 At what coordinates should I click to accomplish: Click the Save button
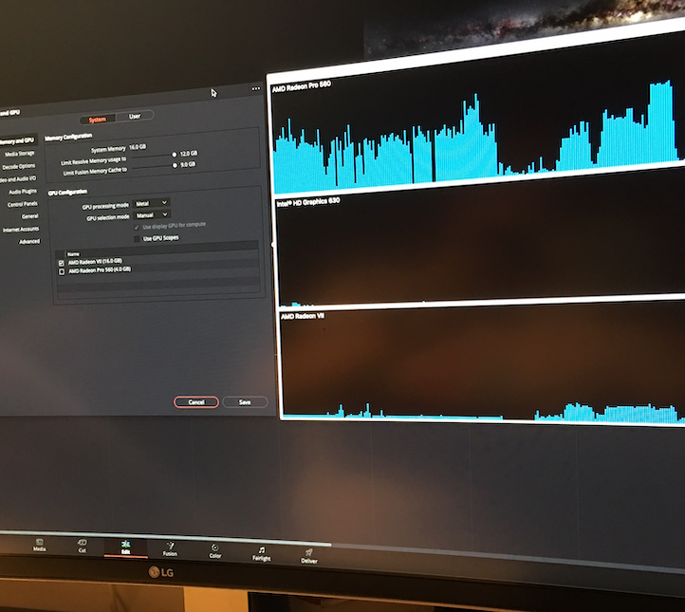(x=245, y=402)
